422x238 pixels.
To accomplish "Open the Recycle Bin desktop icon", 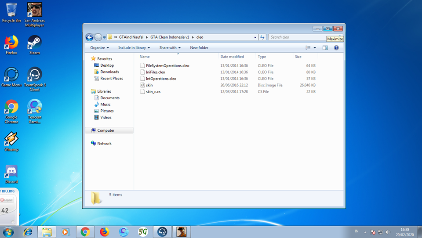I will [11, 13].
